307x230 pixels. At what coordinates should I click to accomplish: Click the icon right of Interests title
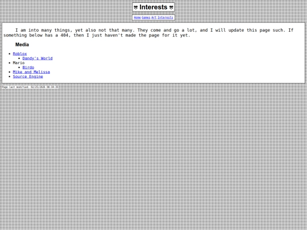coord(171,7)
